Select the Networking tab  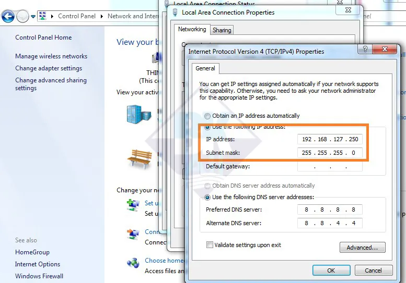[192, 30]
